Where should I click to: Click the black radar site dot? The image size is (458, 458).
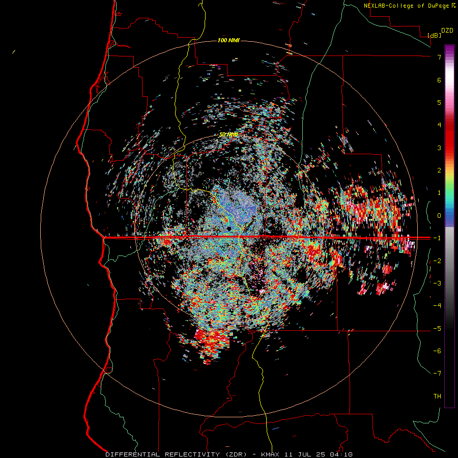coord(229,228)
